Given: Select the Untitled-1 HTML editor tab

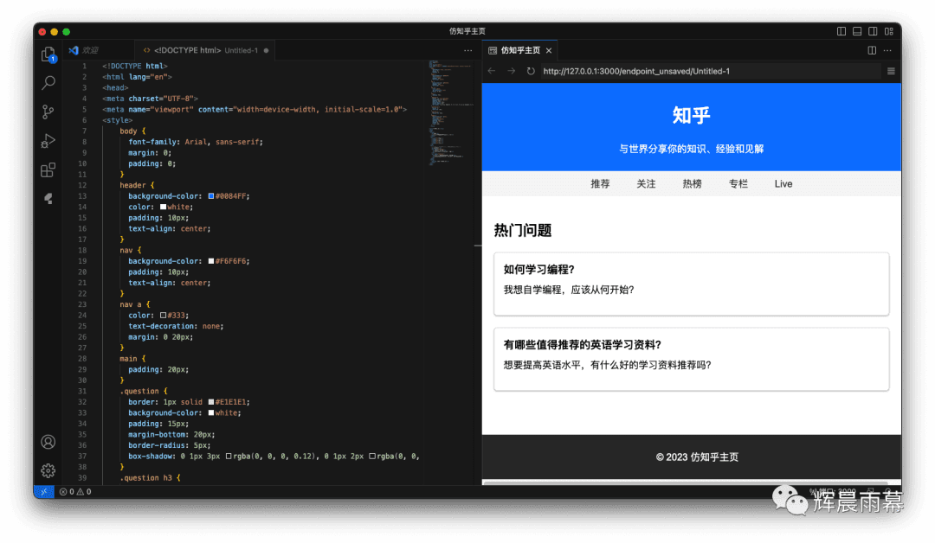Looking at the screenshot, I should click(x=206, y=51).
